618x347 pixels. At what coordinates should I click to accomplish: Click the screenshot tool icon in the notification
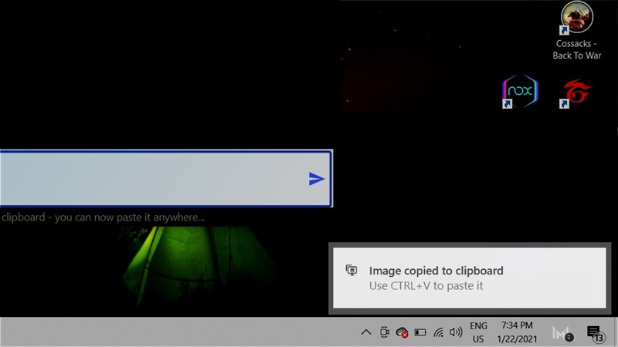point(351,271)
